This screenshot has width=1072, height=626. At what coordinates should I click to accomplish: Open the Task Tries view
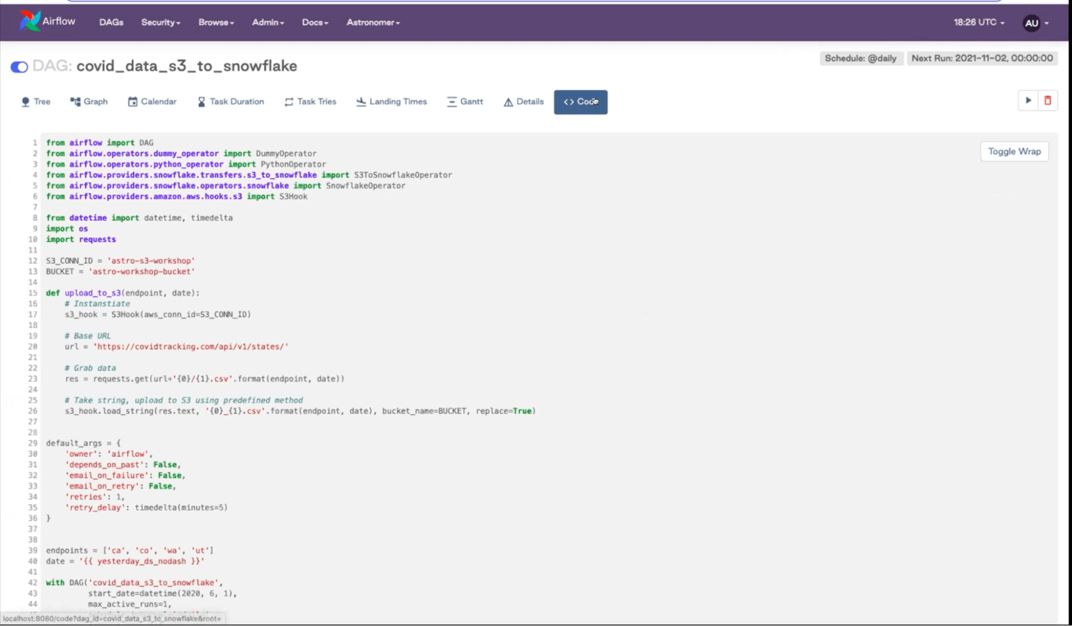pos(310,102)
